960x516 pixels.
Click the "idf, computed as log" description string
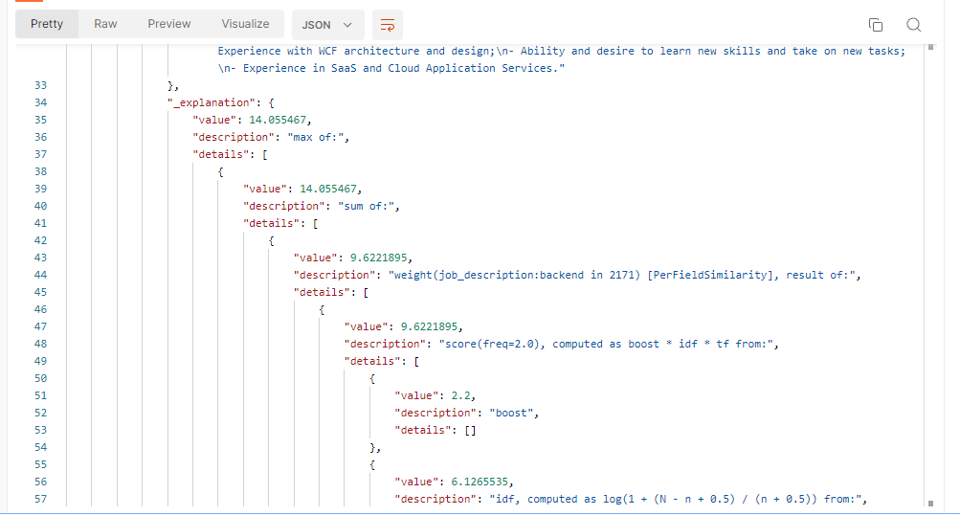point(676,499)
